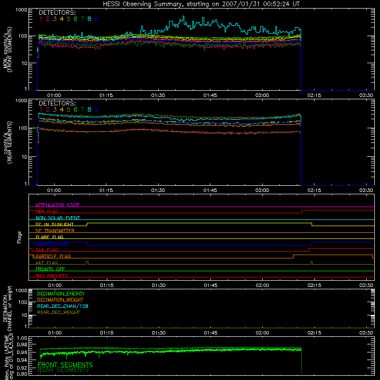Click detector 1 in front segments legend
This screenshot has width=380, height=380.
click(41, 19)
